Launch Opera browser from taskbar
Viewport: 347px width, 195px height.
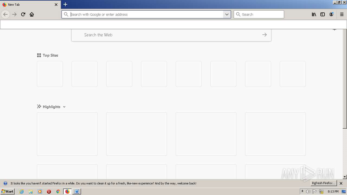[x=49, y=191]
